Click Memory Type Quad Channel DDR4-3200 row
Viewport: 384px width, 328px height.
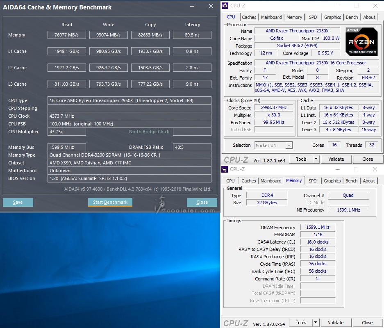(x=130, y=155)
